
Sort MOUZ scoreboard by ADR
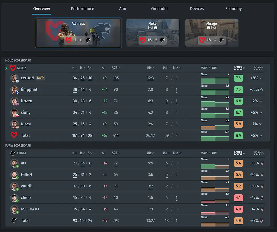tap(116, 68)
